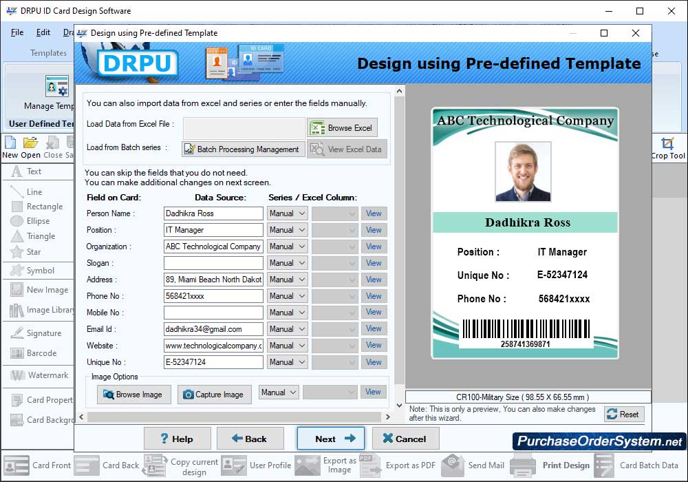Image resolution: width=688 pixels, height=482 pixels.
Task: Click the form's vertical scrollbar down arrow
Action: point(399,405)
